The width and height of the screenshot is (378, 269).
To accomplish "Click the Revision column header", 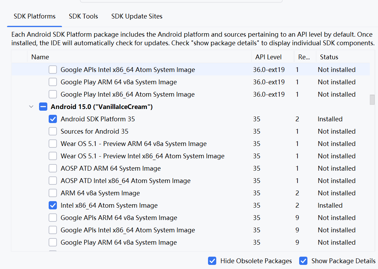I will click(304, 57).
